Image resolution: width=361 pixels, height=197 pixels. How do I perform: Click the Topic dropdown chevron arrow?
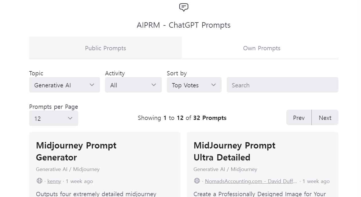92,85
